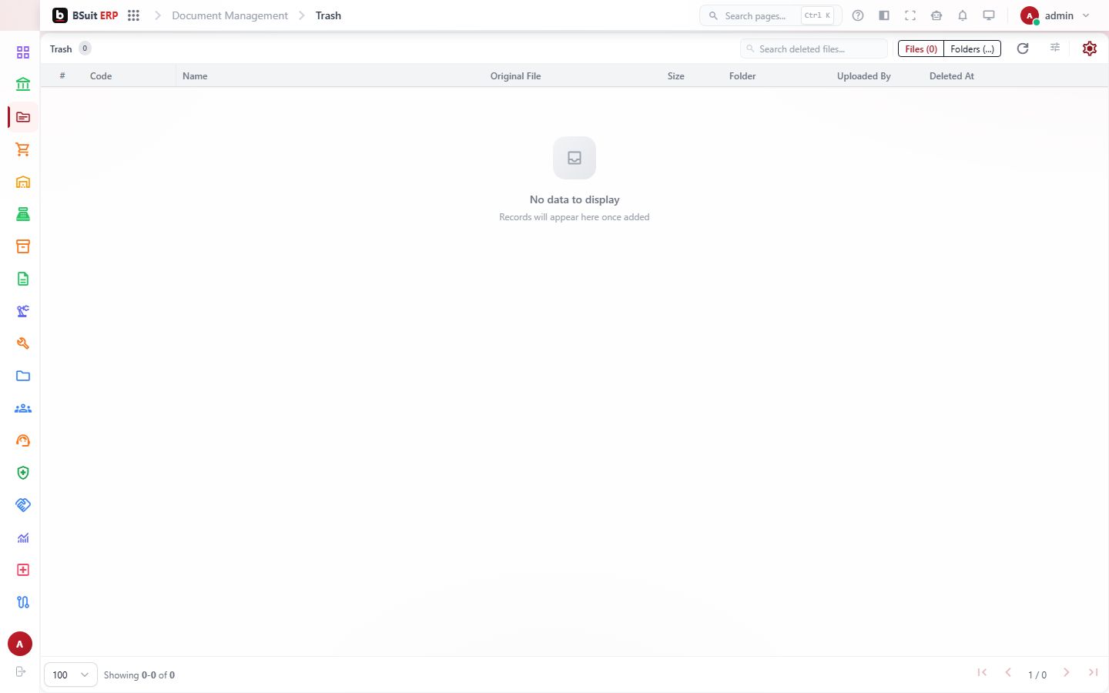
Task: Open the cash register POS icon
Action: click(x=23, y=214)
